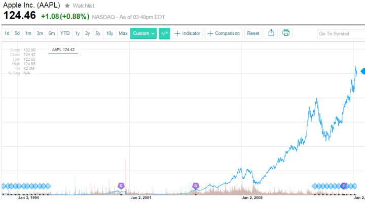365x204 pixels.
Task: Click the +1.08 (+0.88%) price change
Action: (x=65, y=17)
